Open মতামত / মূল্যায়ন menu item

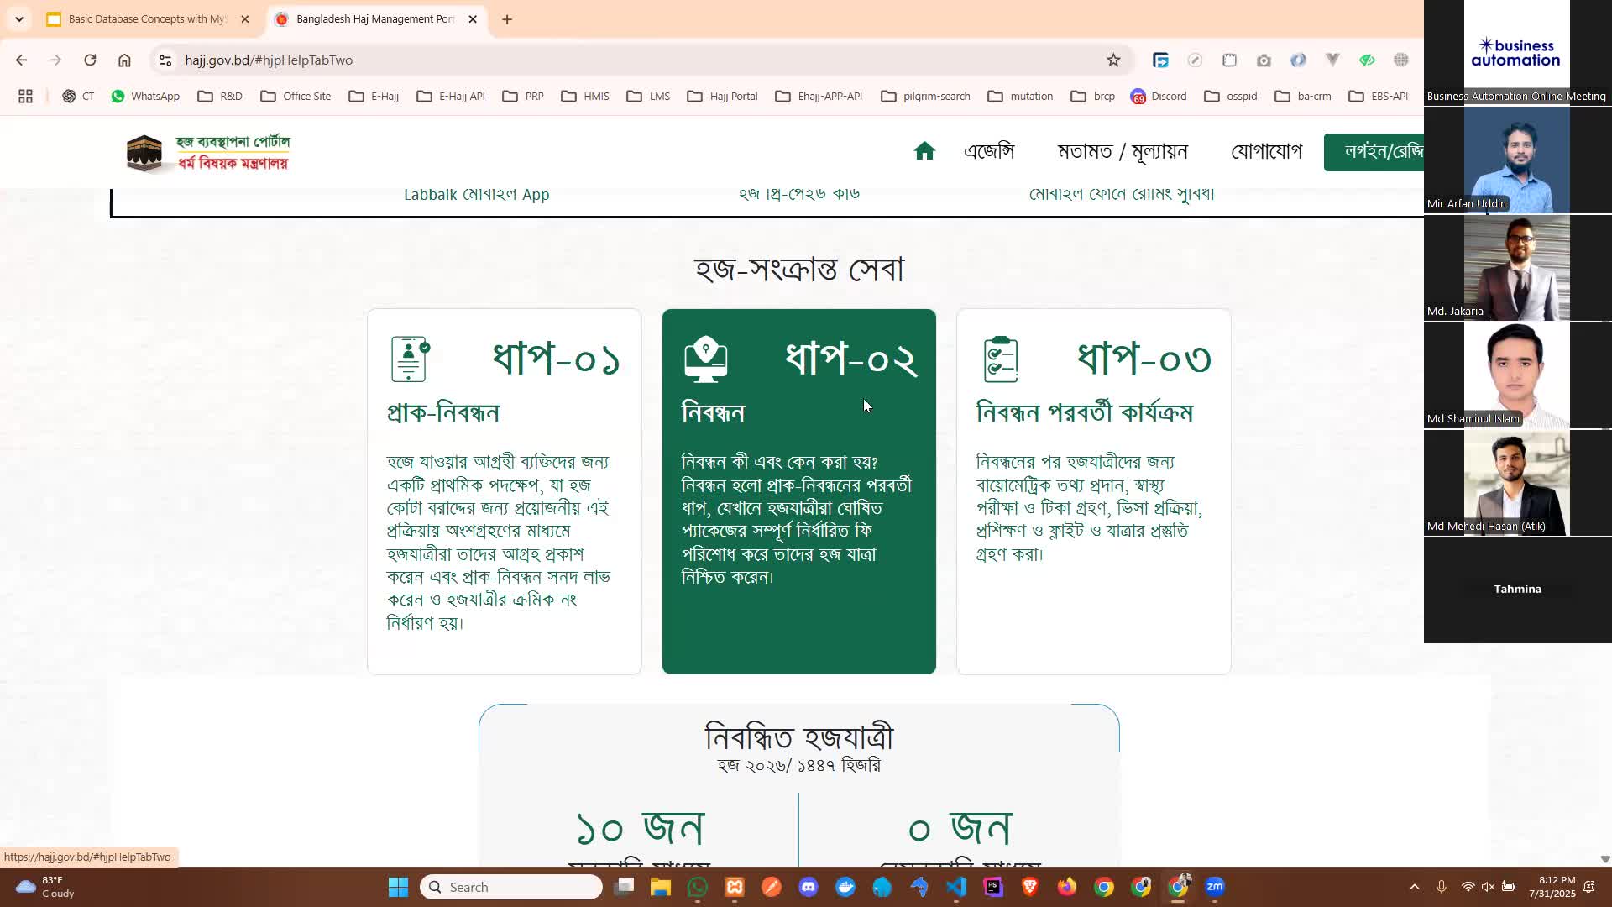1123,152
